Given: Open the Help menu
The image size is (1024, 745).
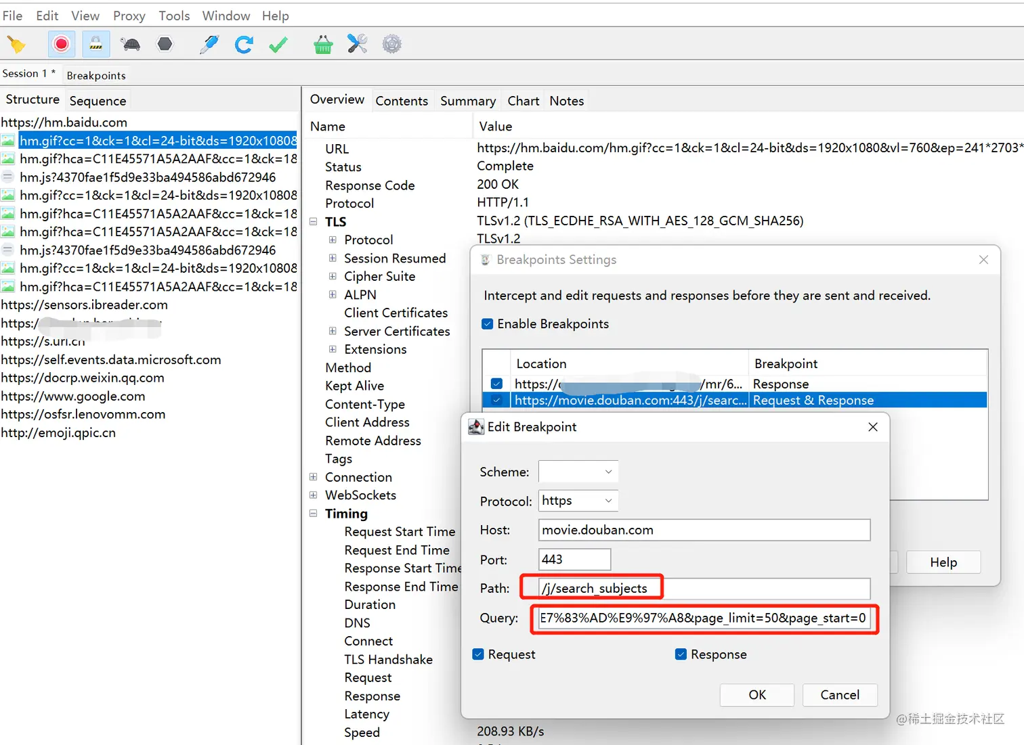Looking at the screenshot, I should [275, 16].
